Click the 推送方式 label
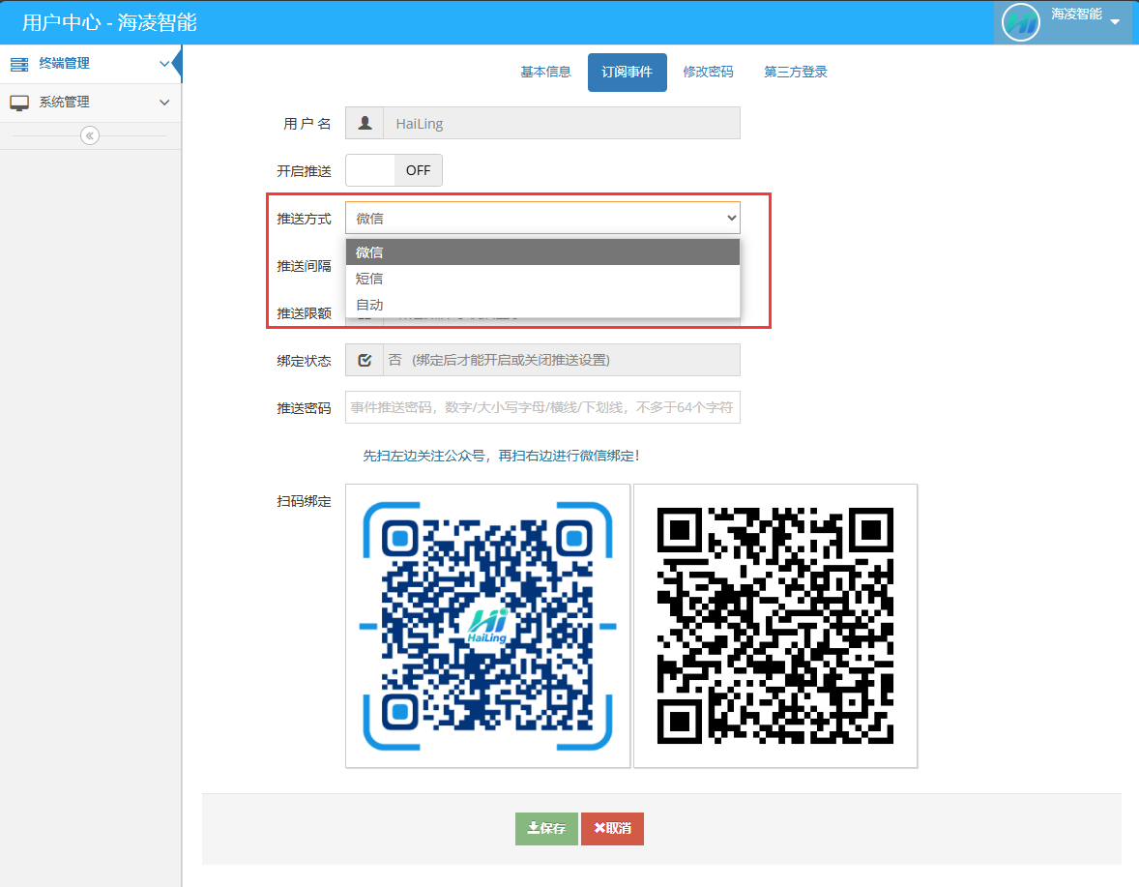Image resolution: width=1139 pixels, height=887 pixels. pos(304,219)
